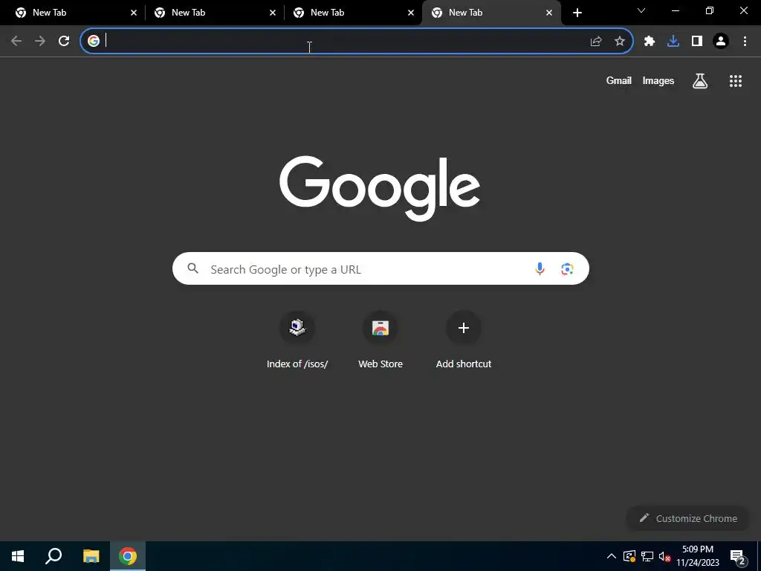
Task: Start voice search with microphone icon
Action: (540, 268)
